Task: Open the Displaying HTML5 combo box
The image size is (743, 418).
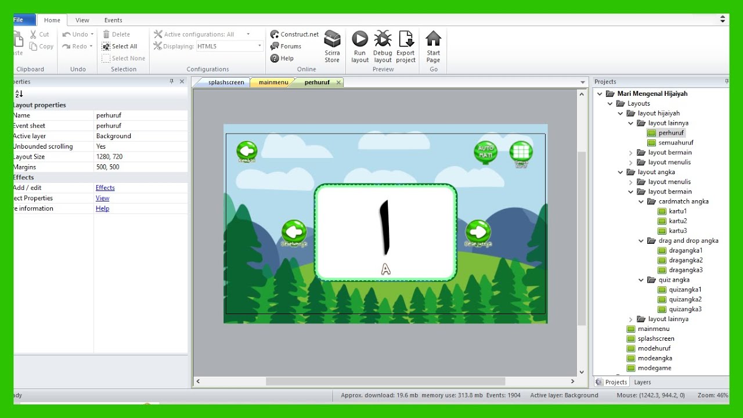Action: pos(229,46)
